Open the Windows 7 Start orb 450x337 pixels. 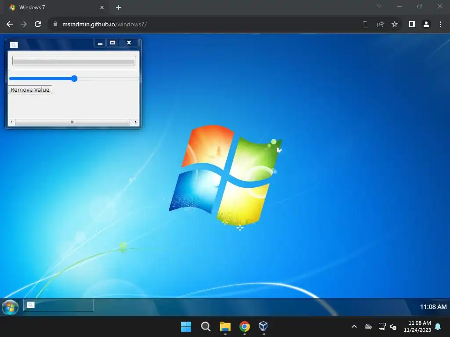pyautogui.click(x=10, y=308)
